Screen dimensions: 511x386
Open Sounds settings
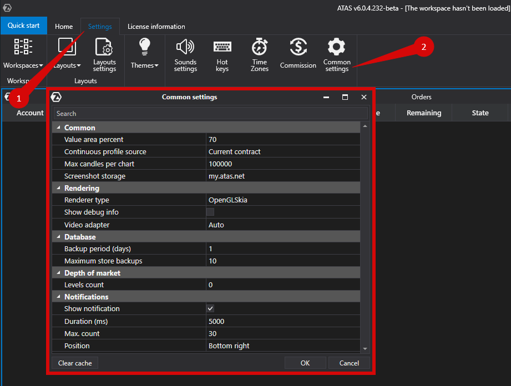point(185,53)
